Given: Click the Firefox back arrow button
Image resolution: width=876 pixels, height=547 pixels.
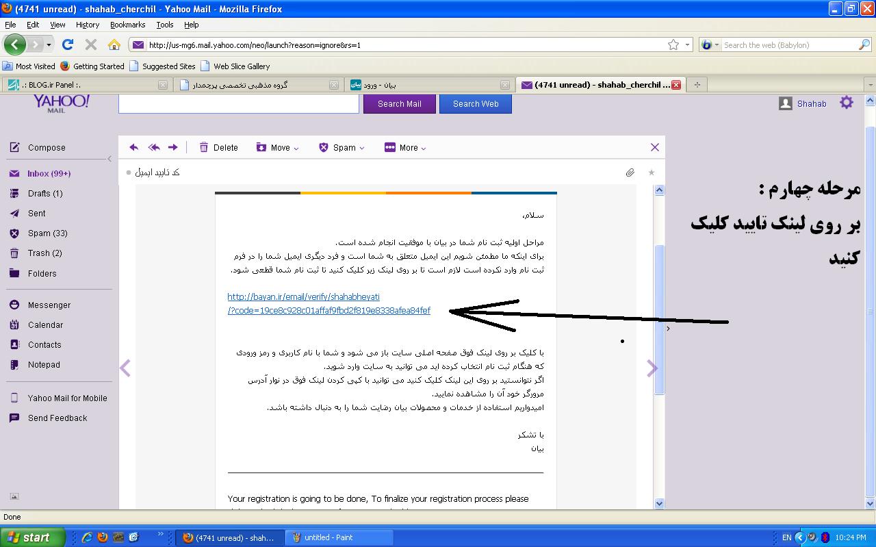Looking at the screenshot, I should coord(14,44).
